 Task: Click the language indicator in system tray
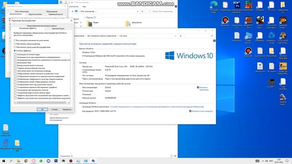[x=271, y=161]
